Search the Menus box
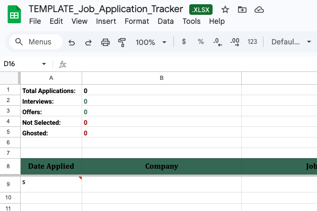 tap(36, 42)
